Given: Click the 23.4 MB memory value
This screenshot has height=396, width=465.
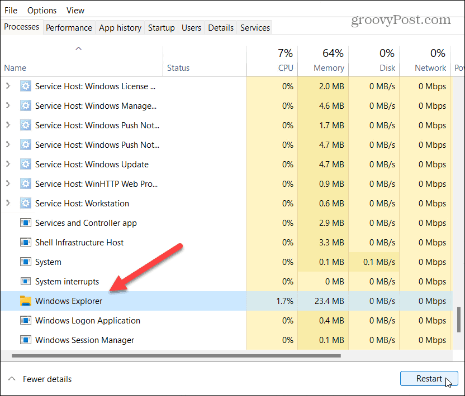Looking at the screenshot, I should pyautogui.click(x=329, y=301).
